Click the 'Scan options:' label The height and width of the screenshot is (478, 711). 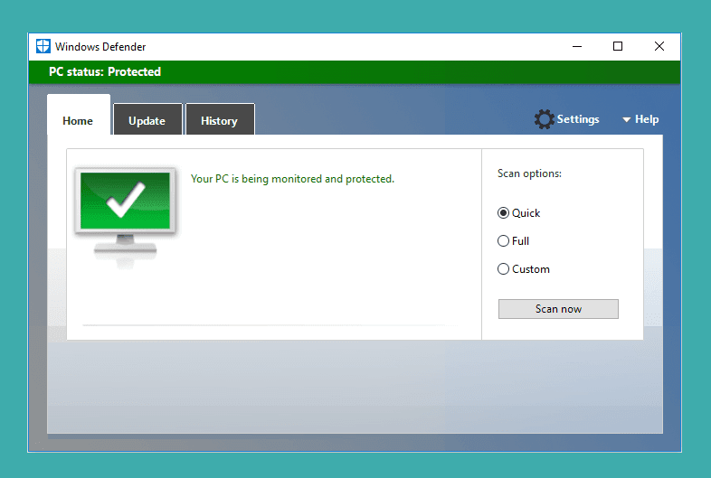(529, 173)
